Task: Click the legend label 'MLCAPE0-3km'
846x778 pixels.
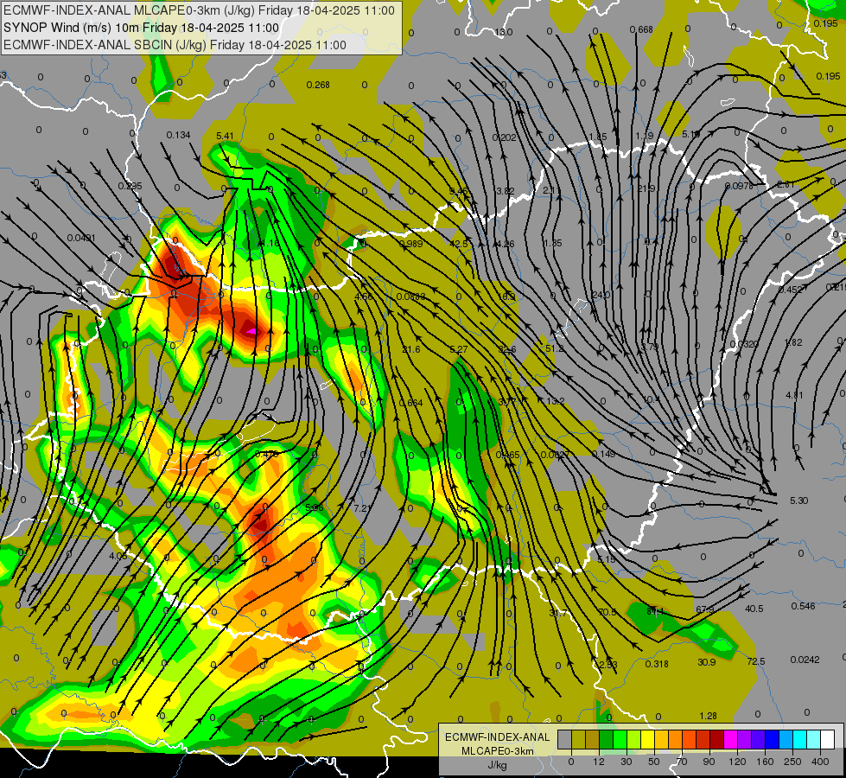Action: (498, 751)
